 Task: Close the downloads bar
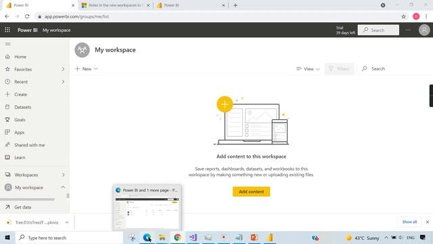pos(428,222)
